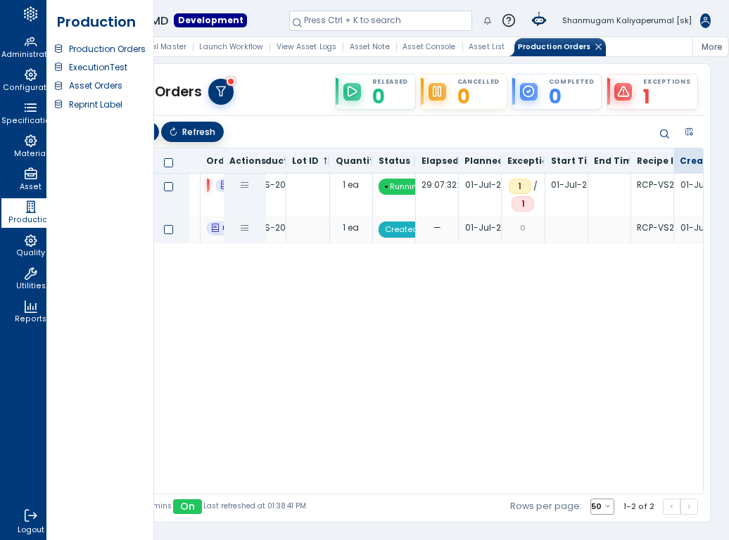Click the Start Time column header

[568, 161]
